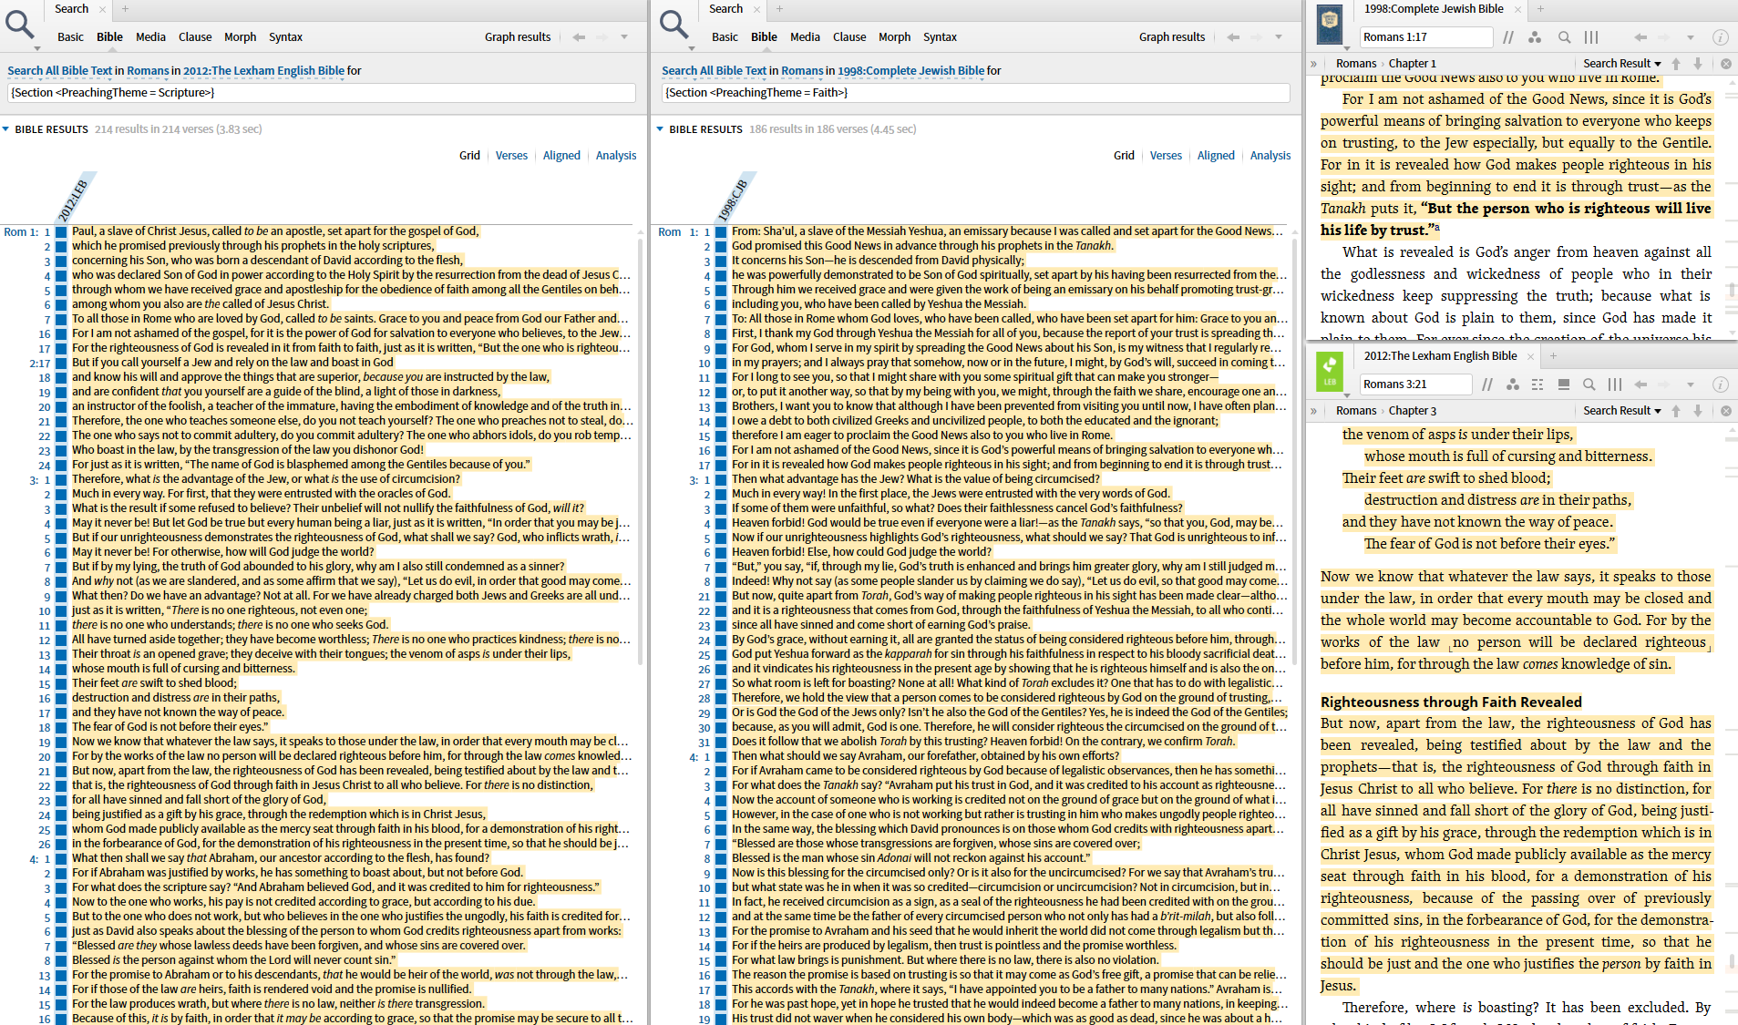
Task: Click Romans in Lexham panel locator bar
Action: [x=1356, y=411]
